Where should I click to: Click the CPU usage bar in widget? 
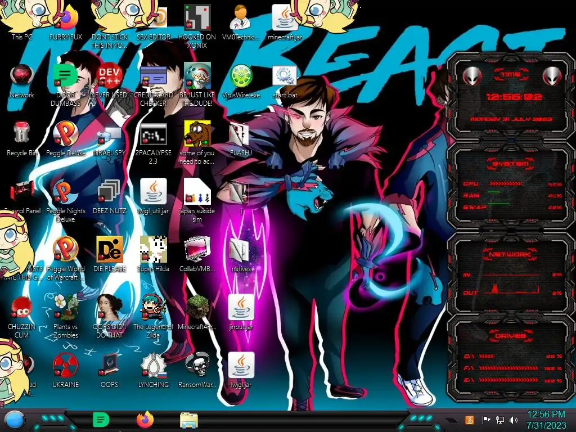pyautogui.click(x=506, y=184)
